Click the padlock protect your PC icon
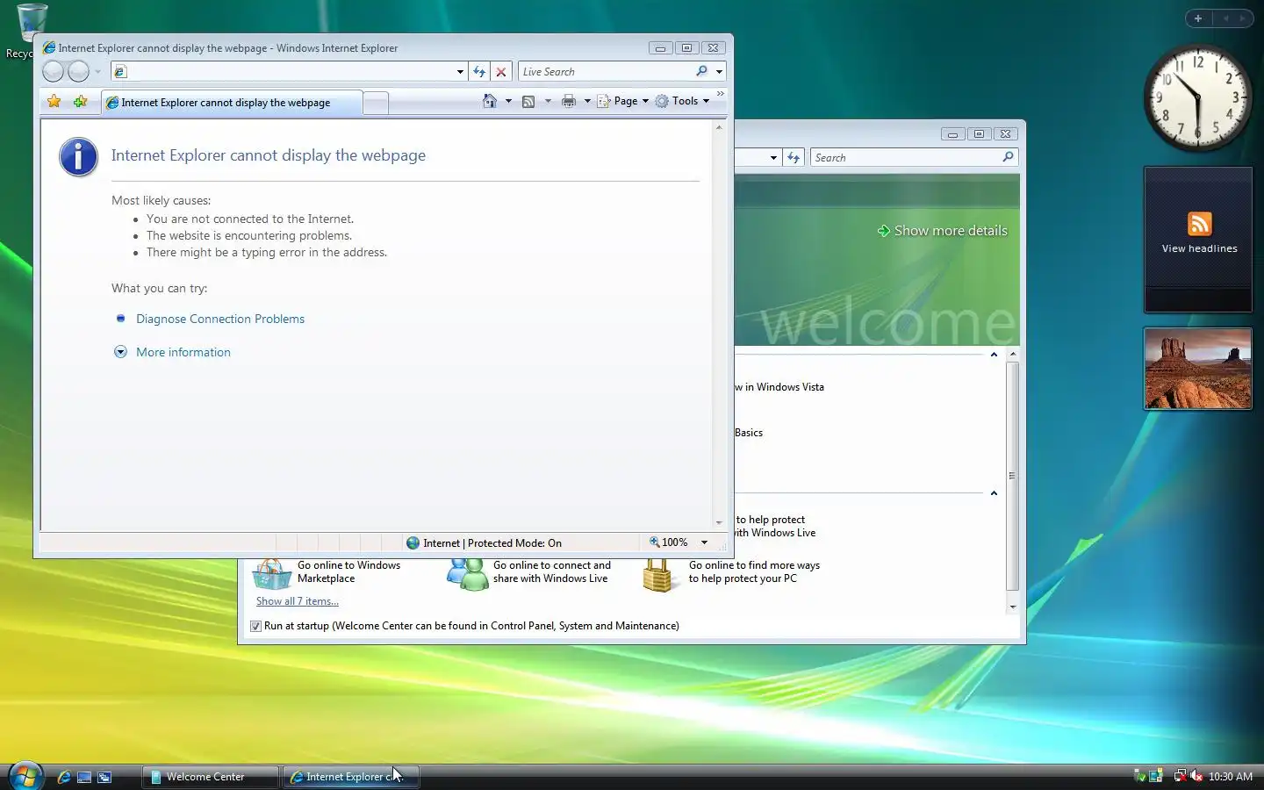 click(657, 576)
